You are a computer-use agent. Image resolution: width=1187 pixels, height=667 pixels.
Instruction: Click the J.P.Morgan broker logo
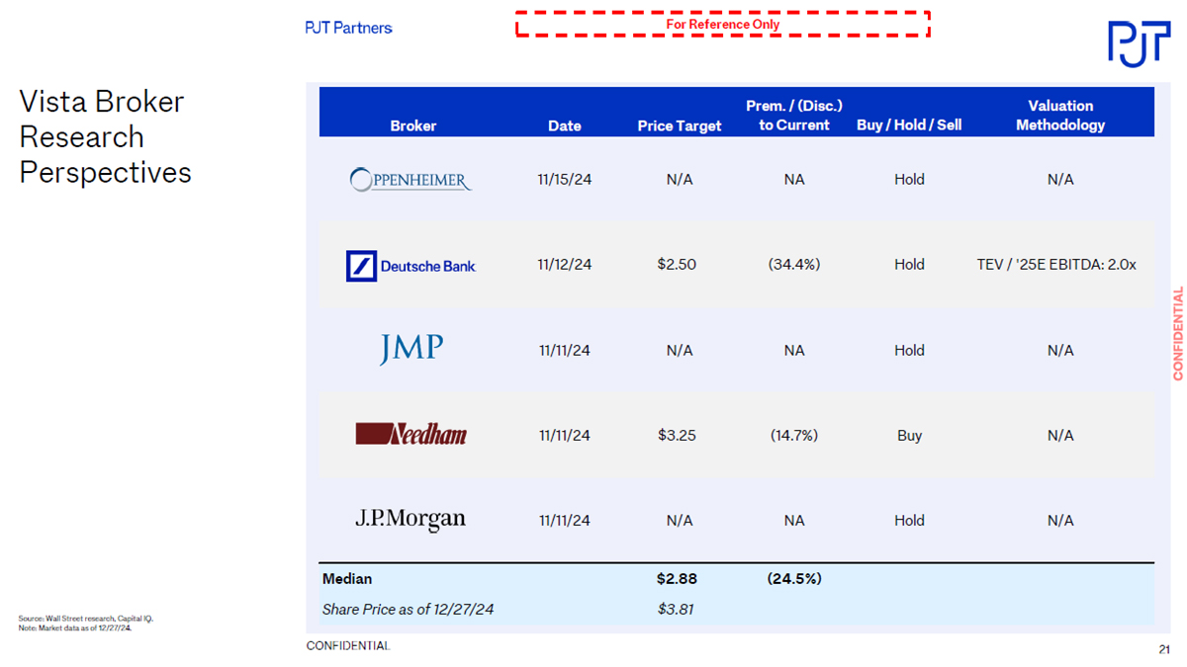pos(411,520)
